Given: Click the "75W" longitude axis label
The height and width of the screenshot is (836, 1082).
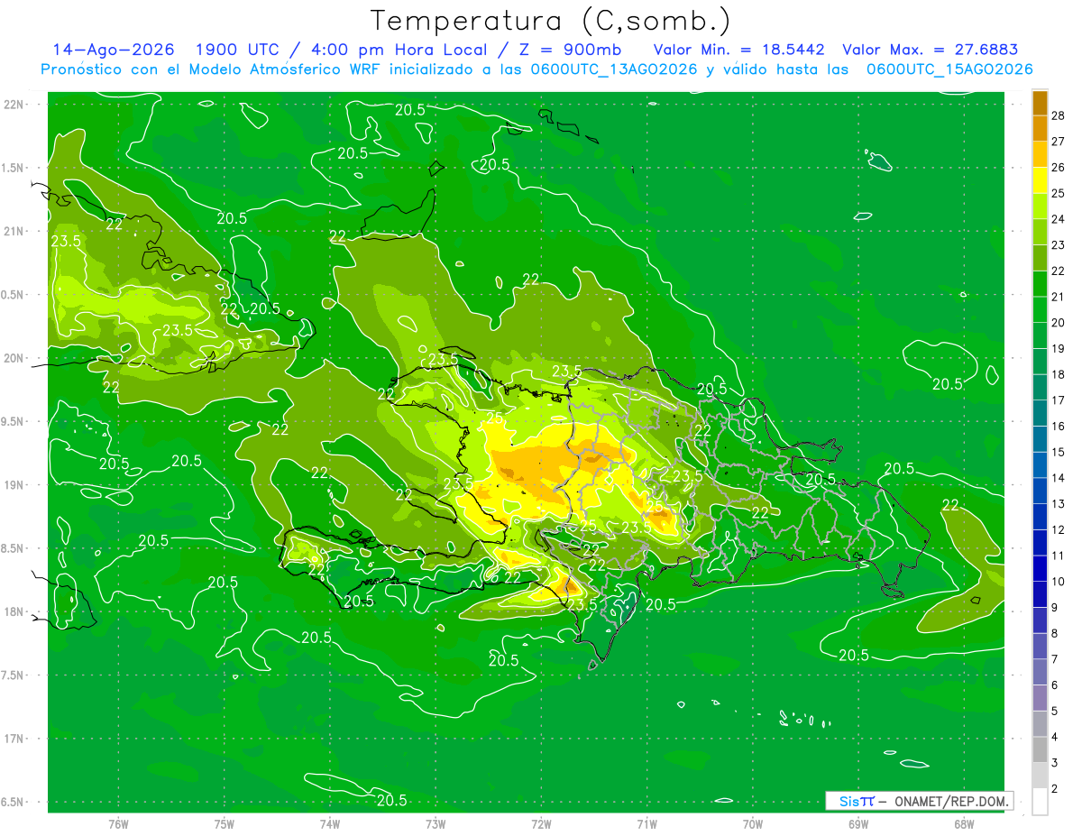Looking at the screenshot, I should tap(225, 823).
